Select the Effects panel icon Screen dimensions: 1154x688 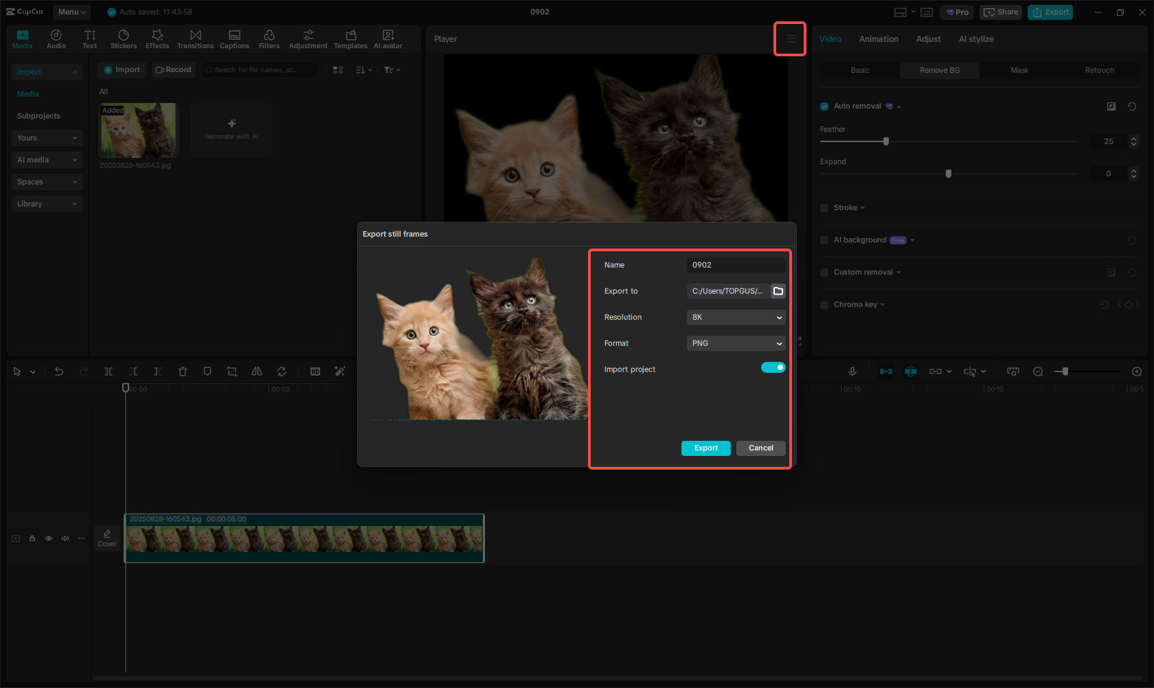tap(157, 38)
